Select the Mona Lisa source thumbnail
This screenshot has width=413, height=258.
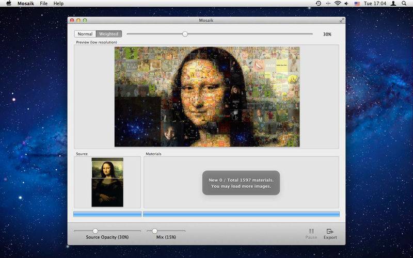coord(107,182)
